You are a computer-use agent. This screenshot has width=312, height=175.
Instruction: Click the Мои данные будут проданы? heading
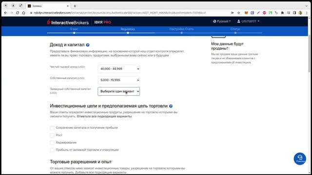click(228, 46)
